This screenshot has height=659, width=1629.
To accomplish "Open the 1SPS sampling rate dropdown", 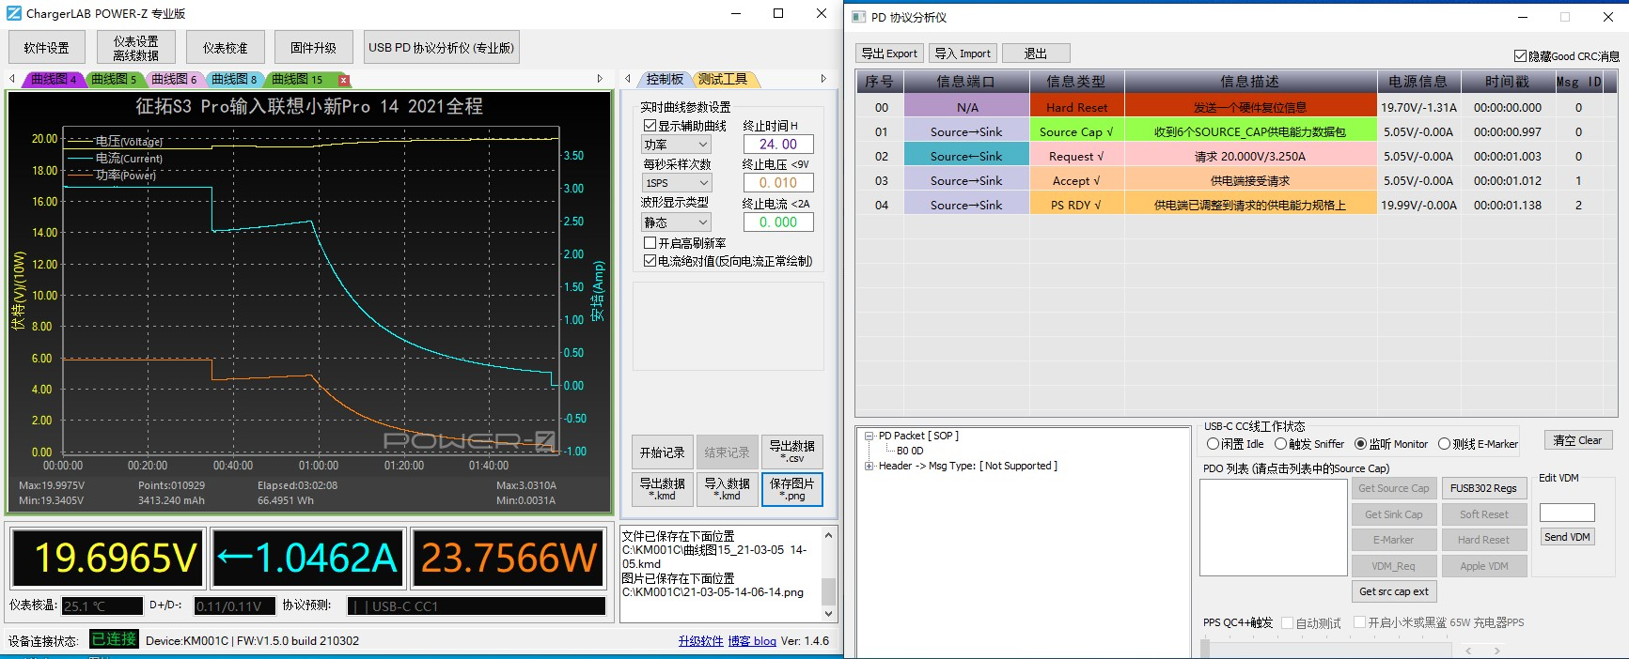I will (676, 183).
